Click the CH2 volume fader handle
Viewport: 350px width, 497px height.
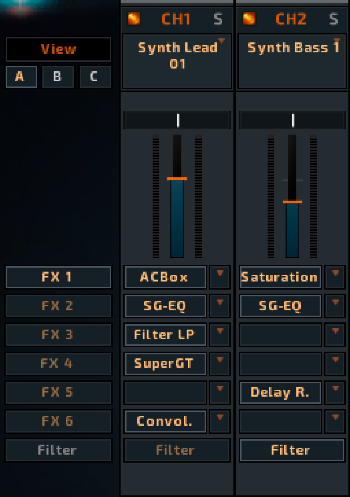coord(292,202)
